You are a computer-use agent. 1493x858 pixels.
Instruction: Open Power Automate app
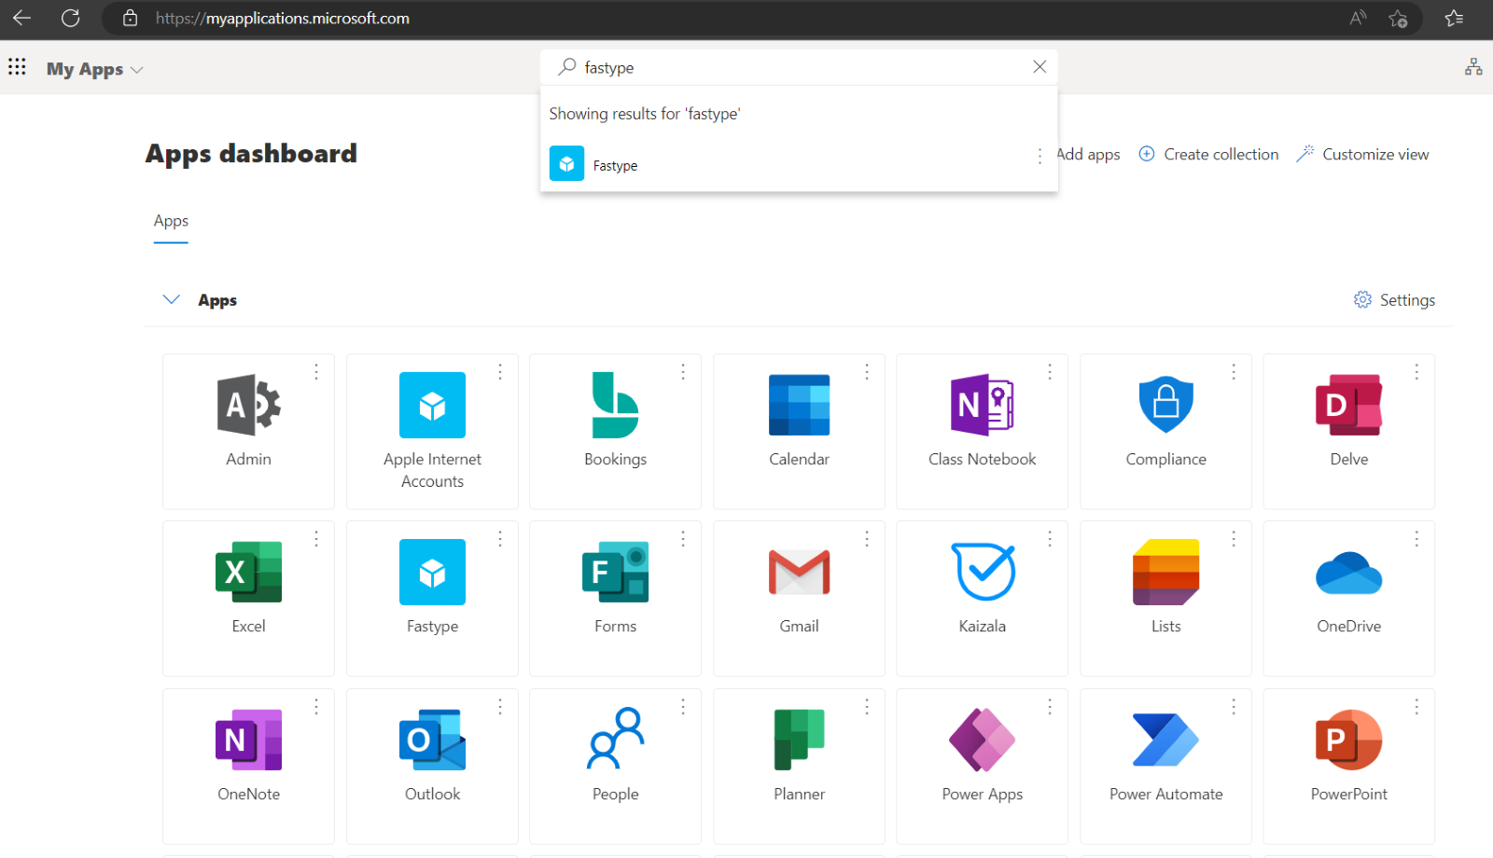[x=1165, y=766]
